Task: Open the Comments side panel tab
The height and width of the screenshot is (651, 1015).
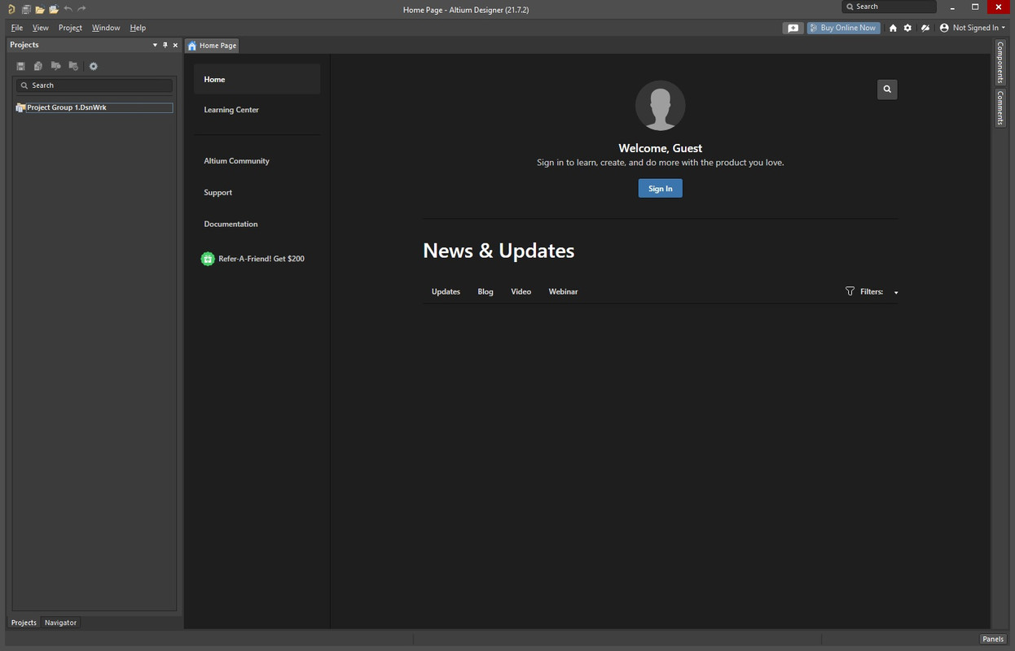Action: point(1000,107)
